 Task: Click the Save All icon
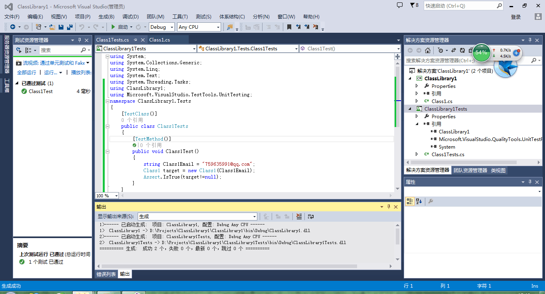70,27
